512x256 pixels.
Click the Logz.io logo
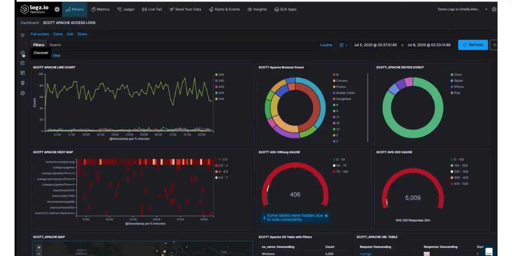pyautogui.click(x=35, y=9)
